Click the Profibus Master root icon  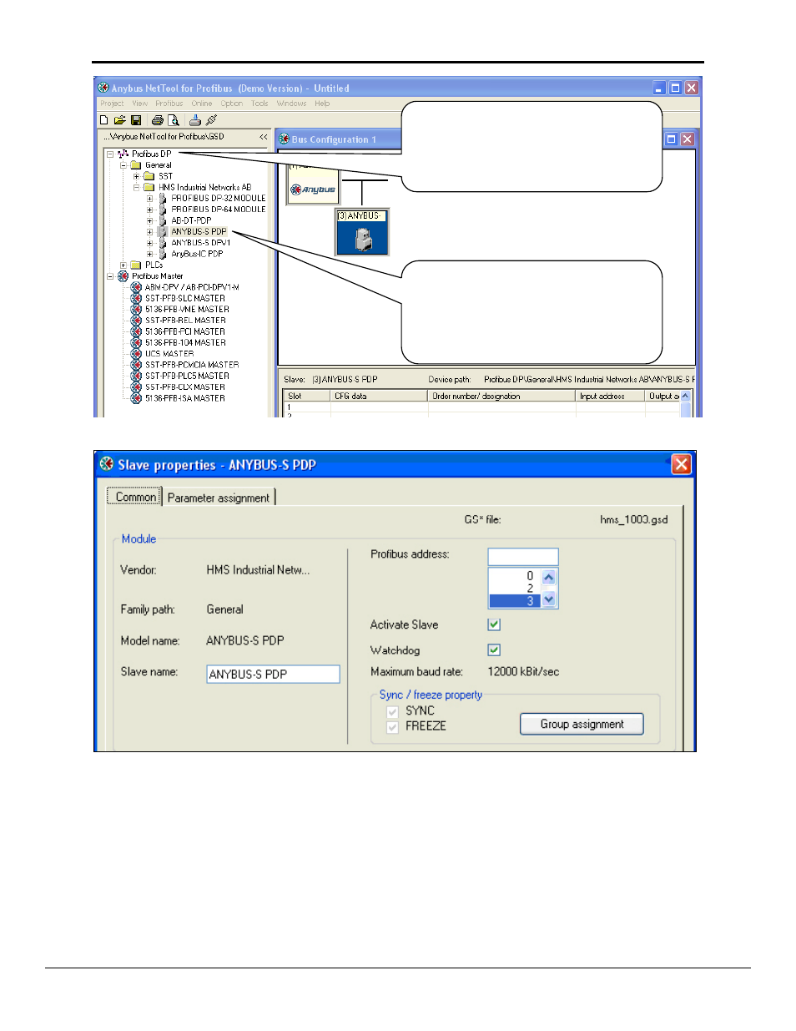coord(123,276)
